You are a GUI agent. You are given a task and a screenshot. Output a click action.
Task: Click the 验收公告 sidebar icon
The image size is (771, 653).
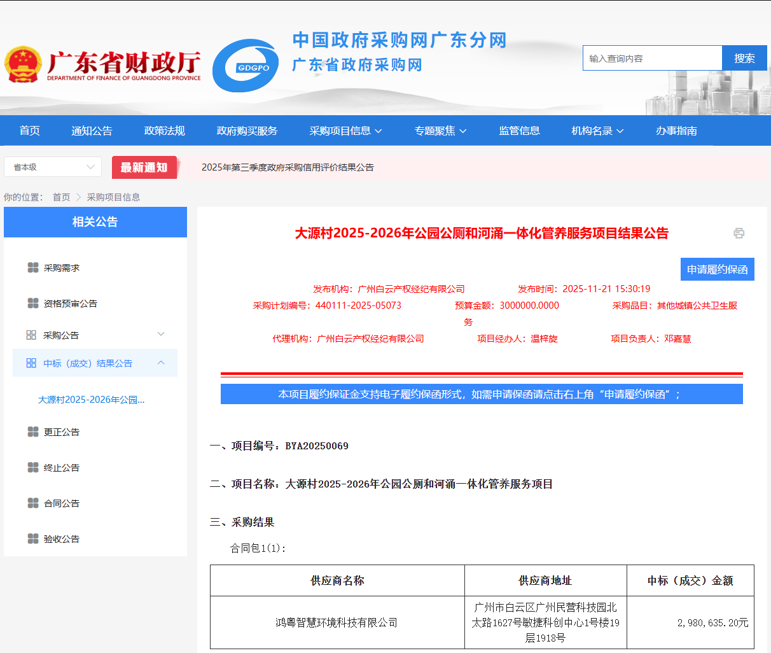coord(33,538)
